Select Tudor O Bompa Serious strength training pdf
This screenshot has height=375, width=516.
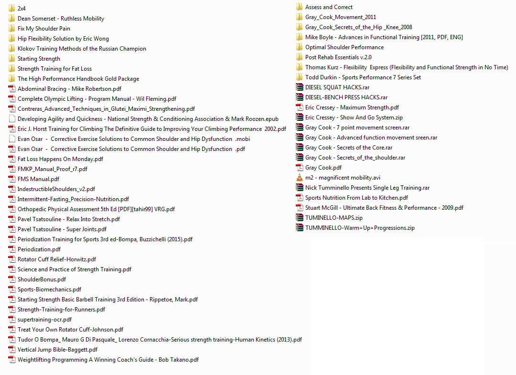160,340
